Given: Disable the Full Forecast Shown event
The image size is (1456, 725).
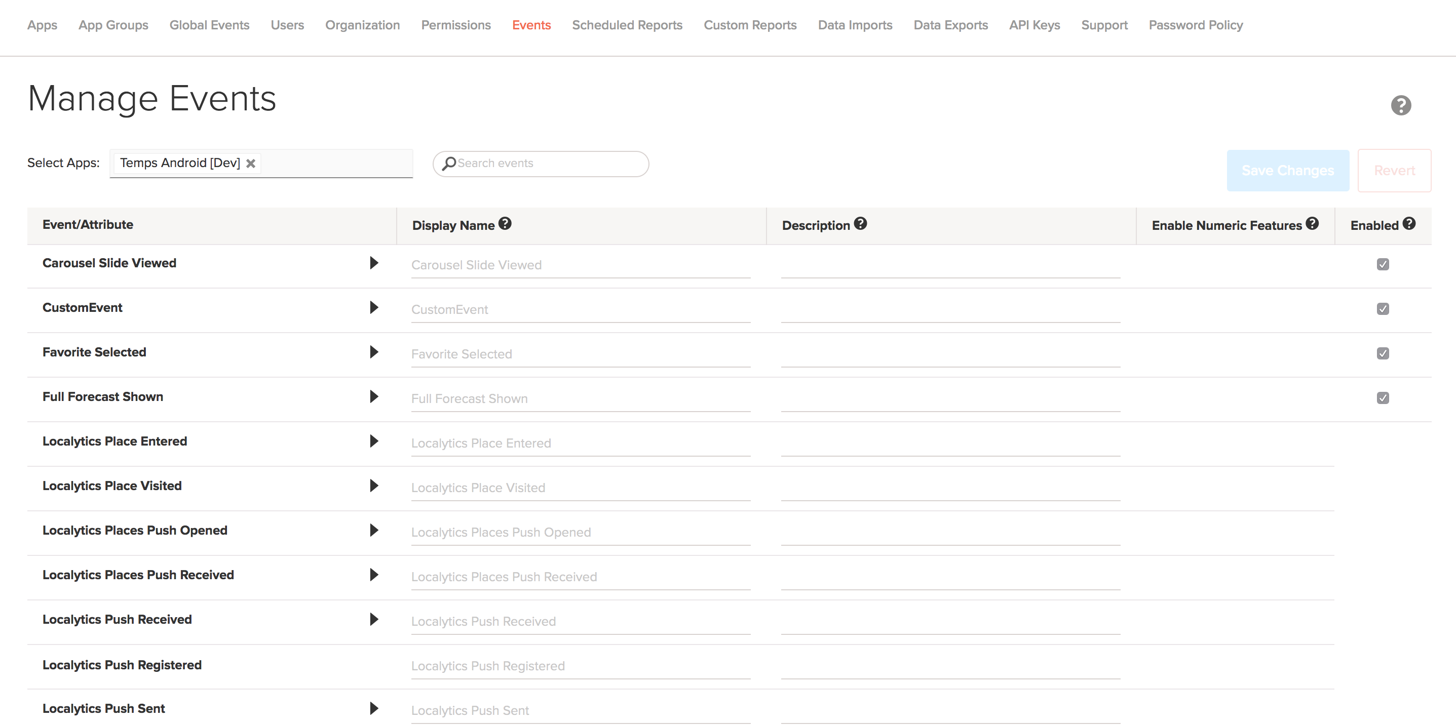Looking at the screenshot, I should pos(1383,398).
